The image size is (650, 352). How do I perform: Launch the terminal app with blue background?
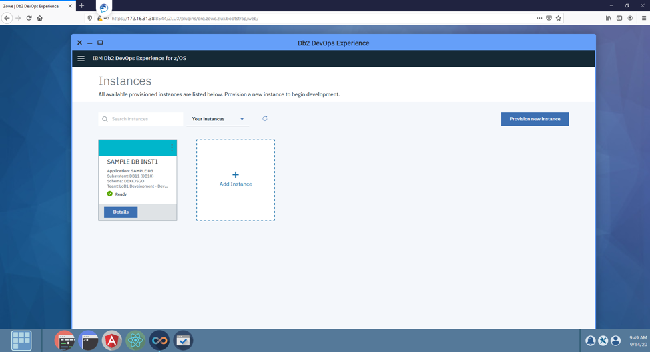pos(88,341)
